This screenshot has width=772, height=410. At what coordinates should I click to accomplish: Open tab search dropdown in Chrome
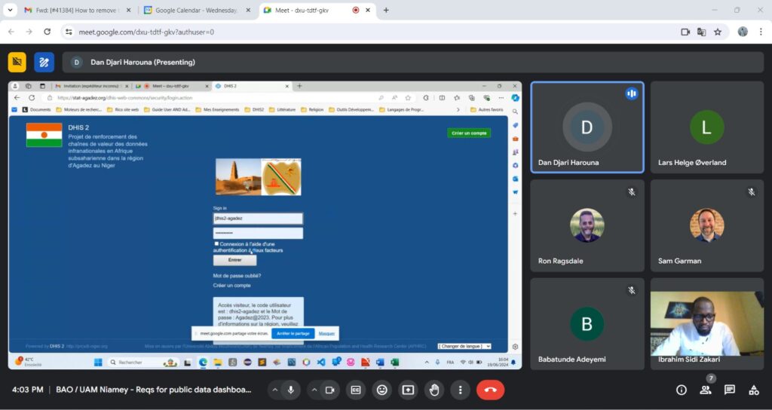[x=10, y=10]
